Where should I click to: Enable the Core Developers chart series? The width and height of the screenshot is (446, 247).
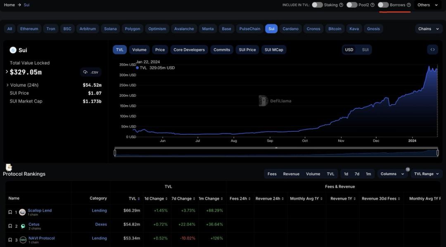tap(189, 50)
